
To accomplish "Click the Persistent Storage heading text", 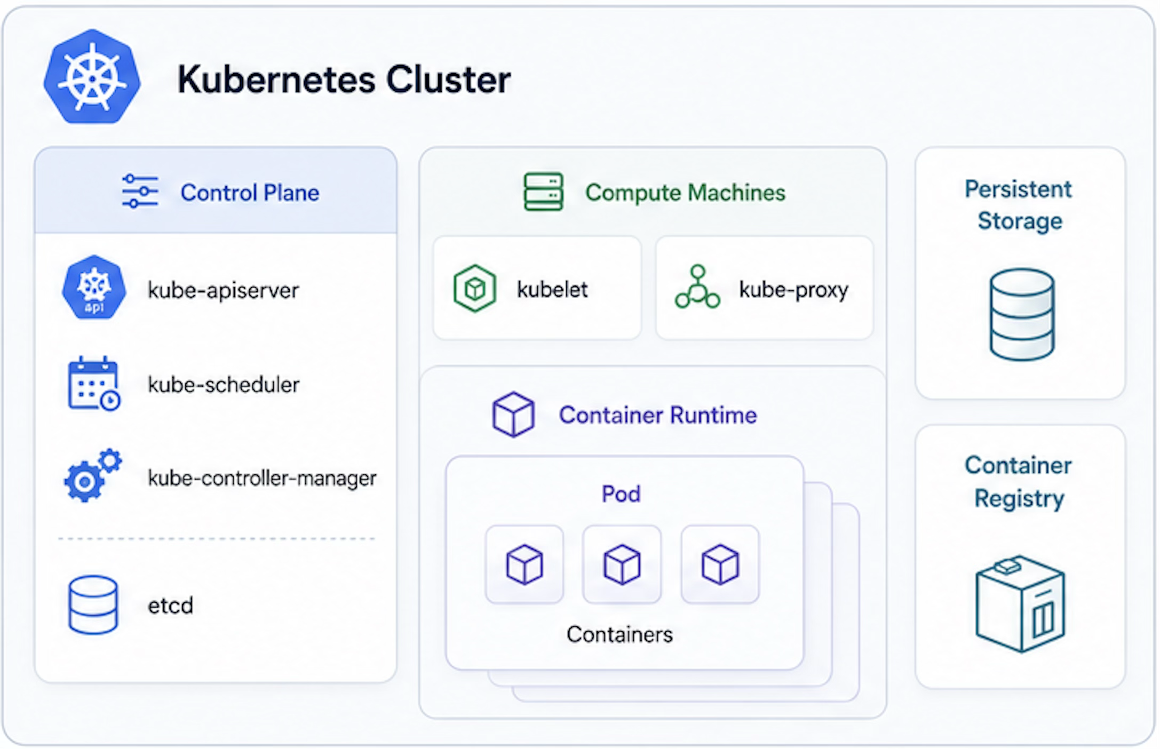I will click(x=1019, y=205).
